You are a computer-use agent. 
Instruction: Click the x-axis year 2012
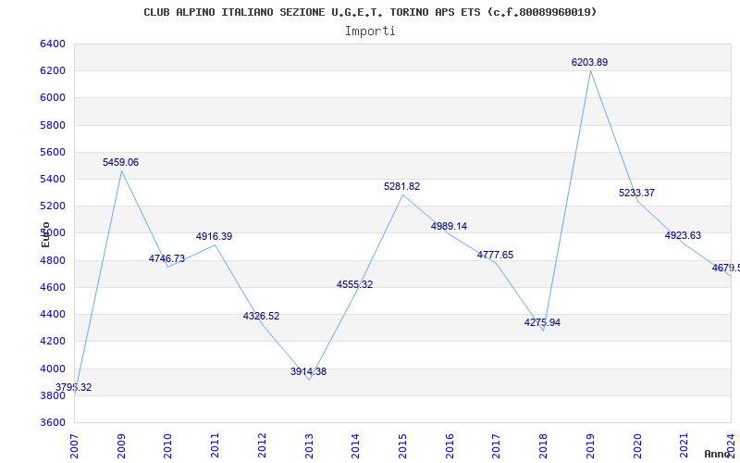(x=262, y=446)
